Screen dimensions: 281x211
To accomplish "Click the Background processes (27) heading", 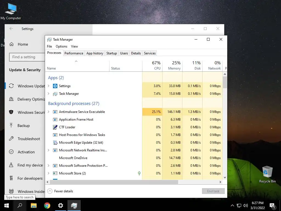I will pyautogui.click(x=74, y=104).
